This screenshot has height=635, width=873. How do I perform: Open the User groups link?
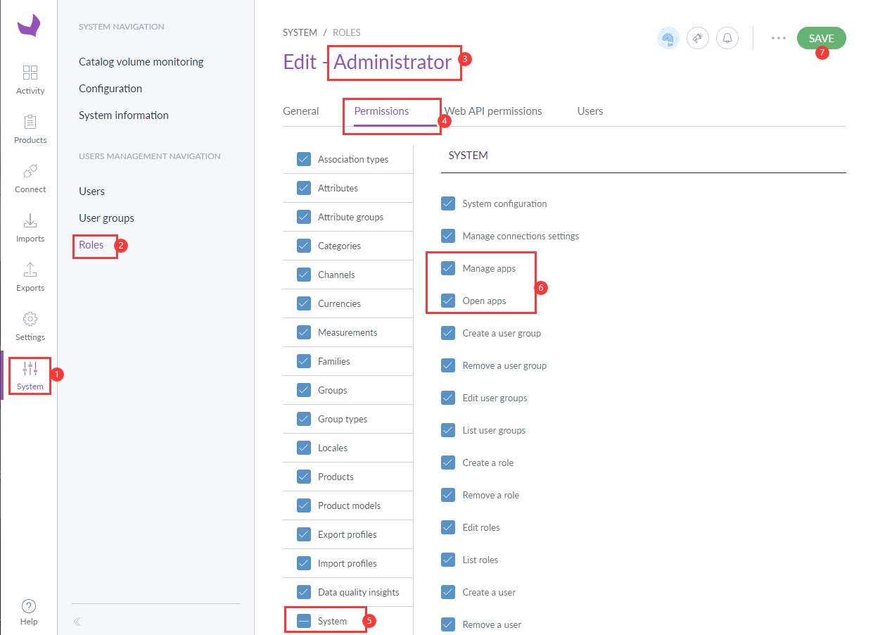[x=106, y=218]
